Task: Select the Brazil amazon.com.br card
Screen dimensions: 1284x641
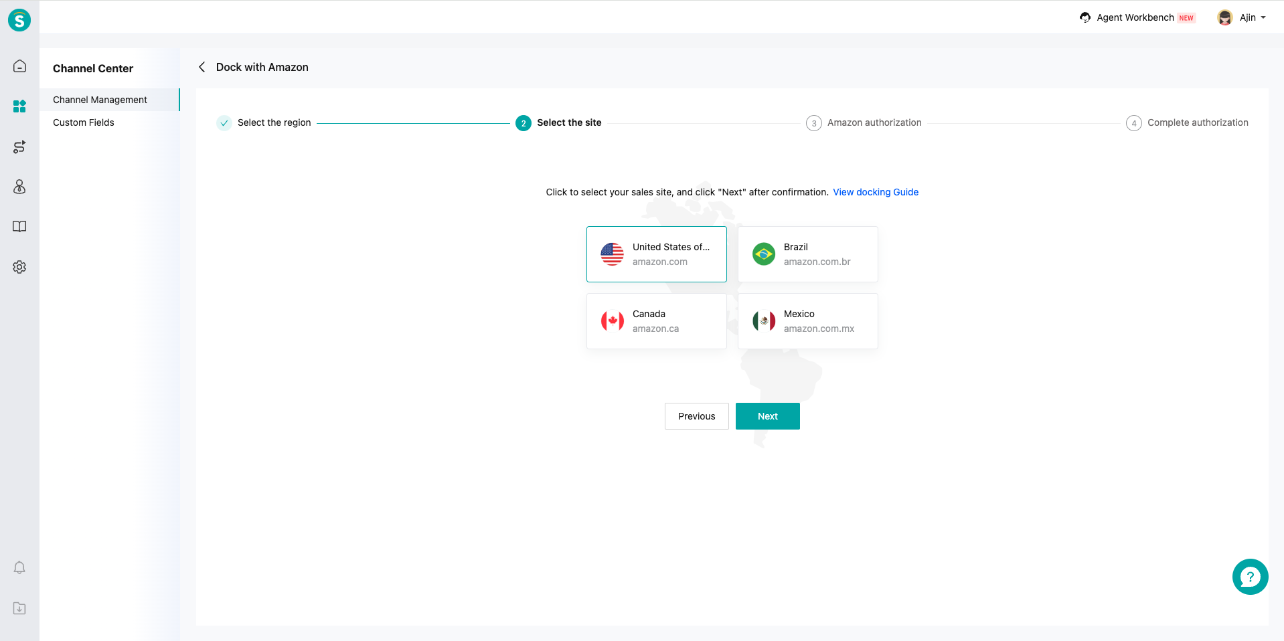Action: (808, 254)
